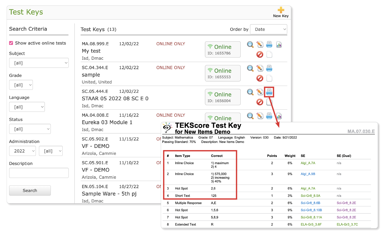Click the Online button for Eureka 03 Module 1
This screenshot has width=387, height=233.
(223, 118)
